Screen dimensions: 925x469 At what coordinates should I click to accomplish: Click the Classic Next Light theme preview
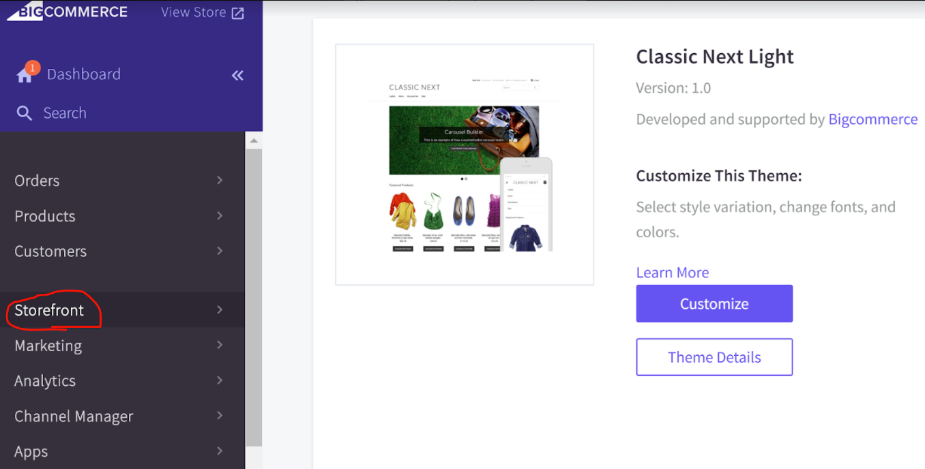[x=465, y=164]
